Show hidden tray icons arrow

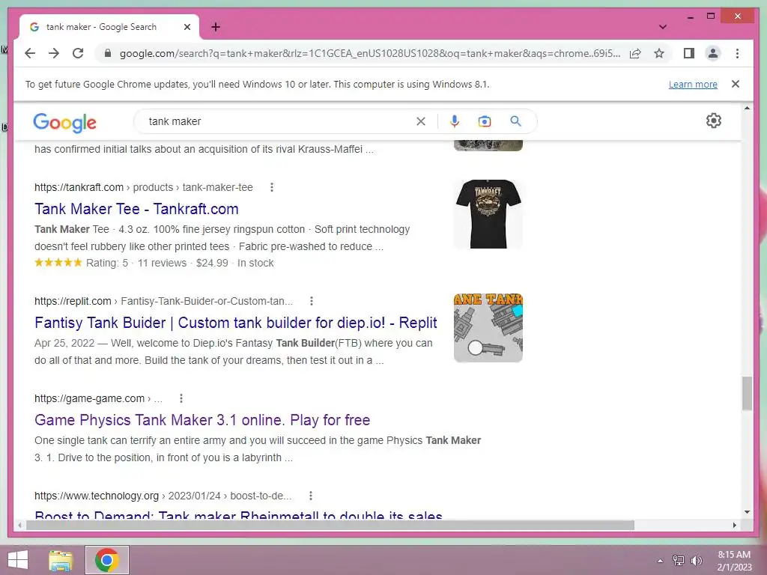coord(660,560)
